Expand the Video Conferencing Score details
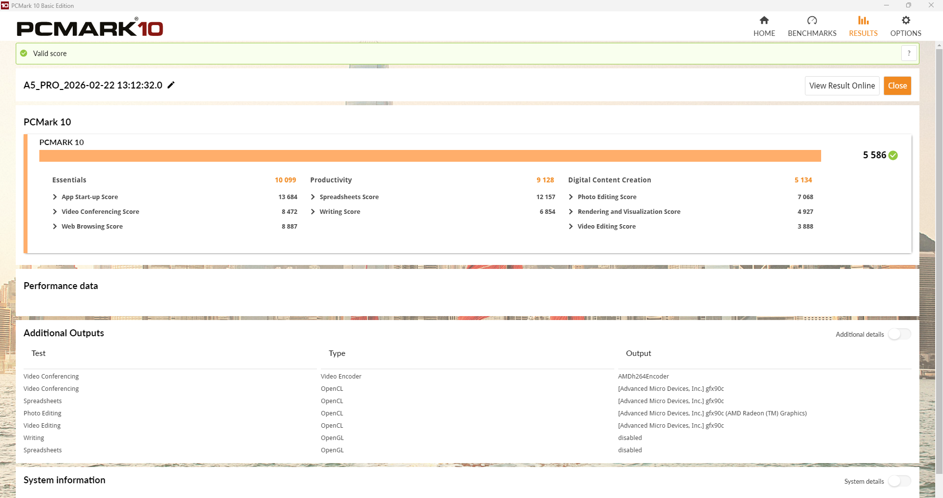Screen dimensions: 943x498 [x=55, y=212]
